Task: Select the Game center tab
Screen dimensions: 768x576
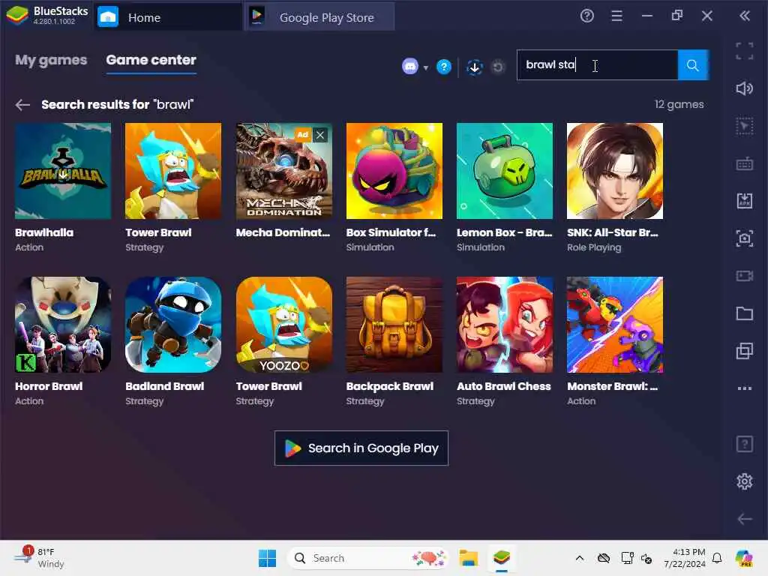Action: coord(151,60)
